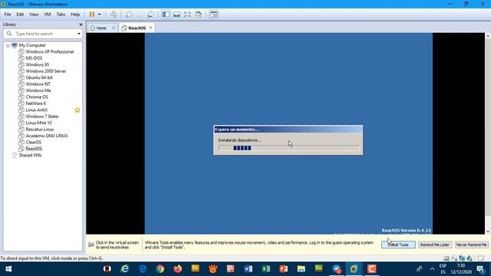Image resolution: width=491 pixels, height=276 pixels.
Task: Select Windows NT virtual machine
Action: click(x=38, y=84)
